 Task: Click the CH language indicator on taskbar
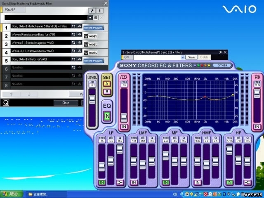(x=175, y=194)
